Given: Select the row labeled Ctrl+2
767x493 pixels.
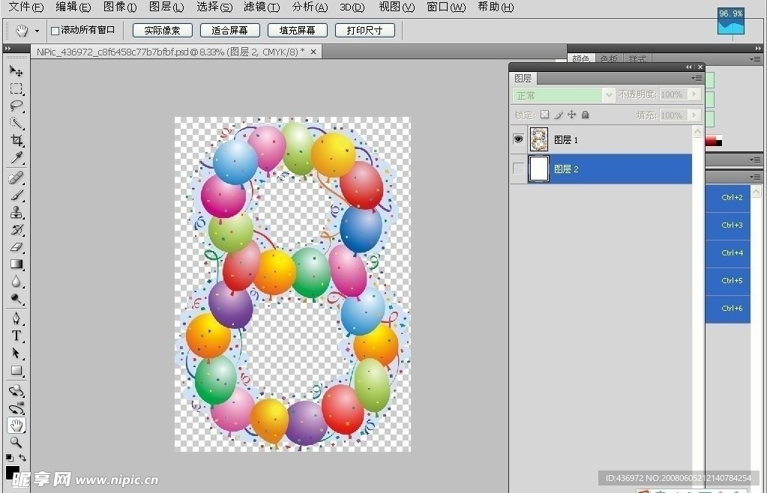Looking at the screenshot, I should [x=728, y=198].
